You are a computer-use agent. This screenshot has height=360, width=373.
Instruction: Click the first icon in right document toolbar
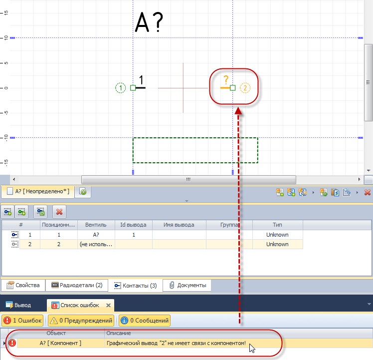280,191
